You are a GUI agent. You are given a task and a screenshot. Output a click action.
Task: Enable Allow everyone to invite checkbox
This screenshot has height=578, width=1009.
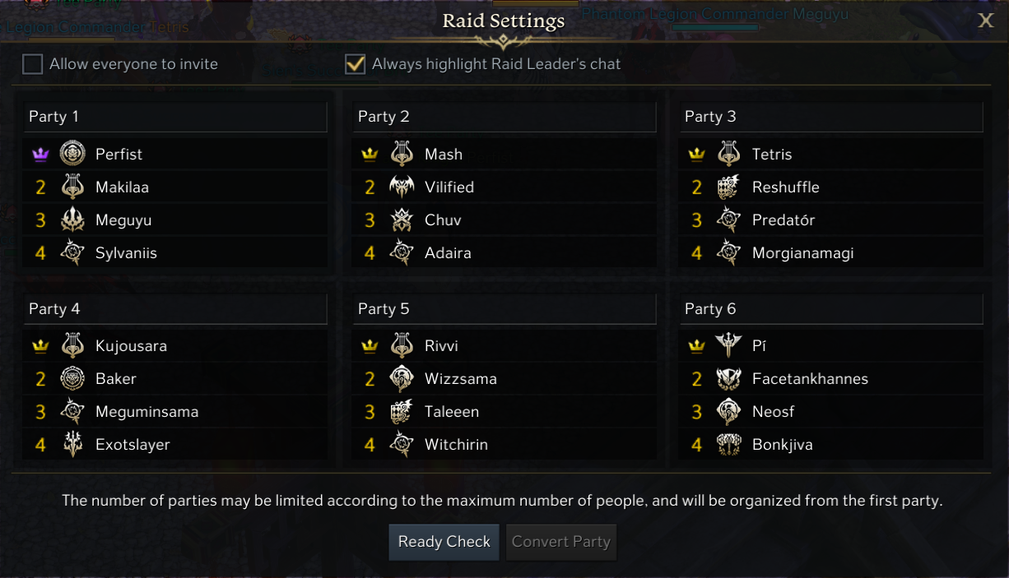coord(32,64)
